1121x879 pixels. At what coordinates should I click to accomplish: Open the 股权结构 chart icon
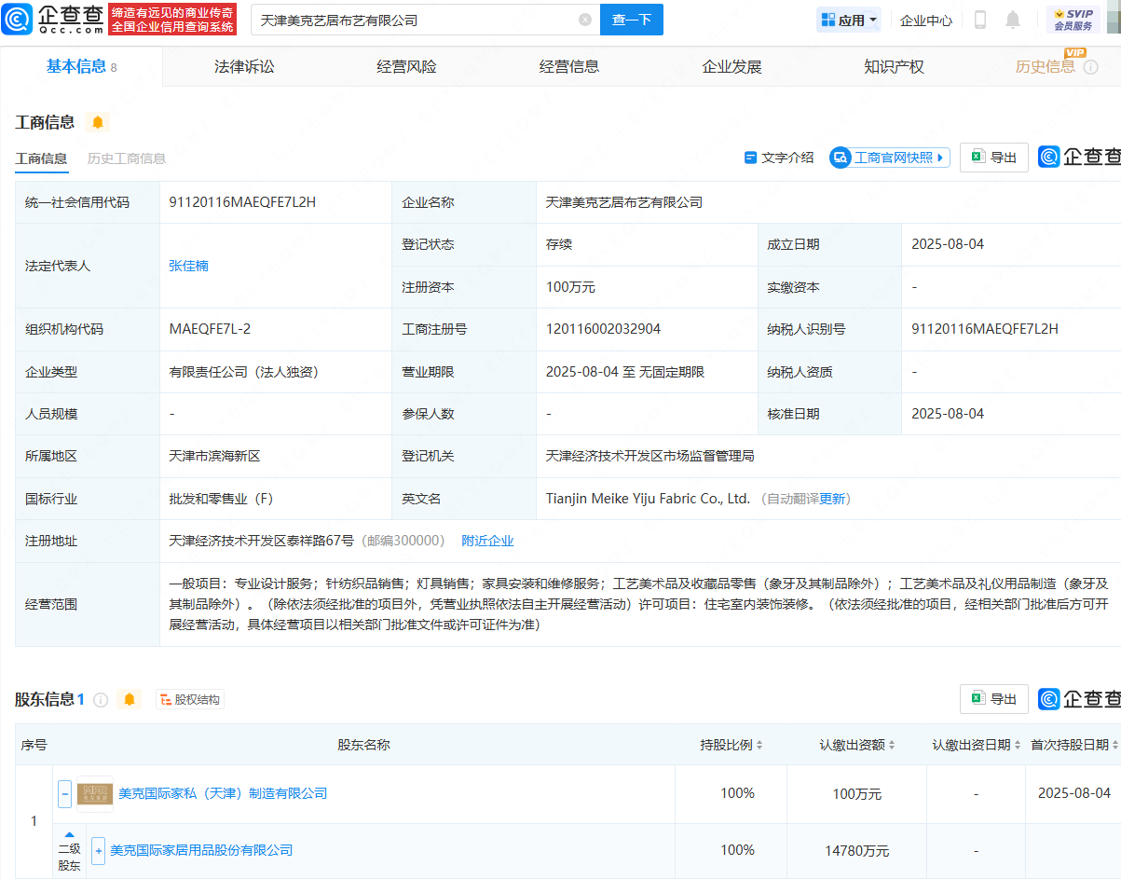[x=189, y=699]
